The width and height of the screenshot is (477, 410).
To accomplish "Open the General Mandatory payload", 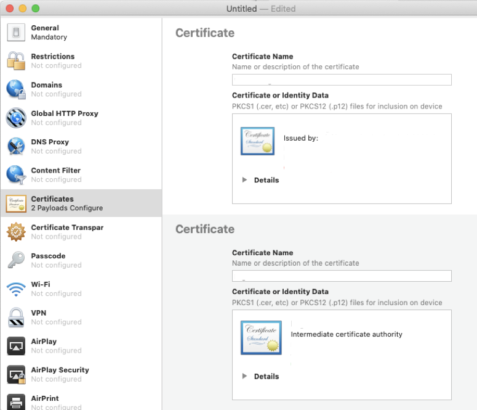I will coord(81,32).
